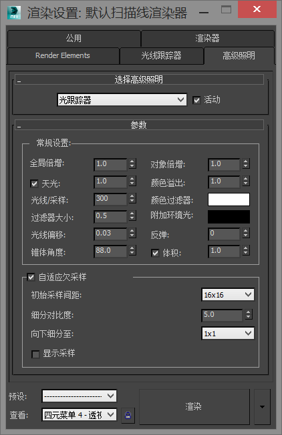Click the 体积 value field
282x435 pixels.
pos(224,251)
